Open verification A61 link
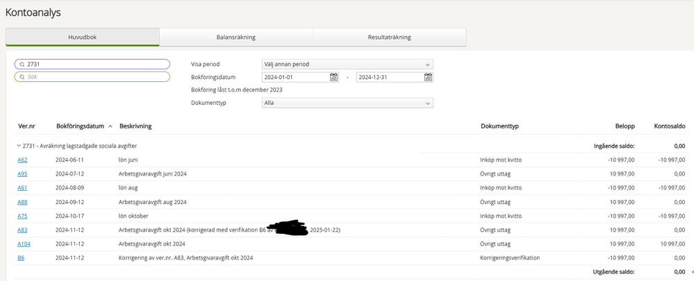 point(22,188)
